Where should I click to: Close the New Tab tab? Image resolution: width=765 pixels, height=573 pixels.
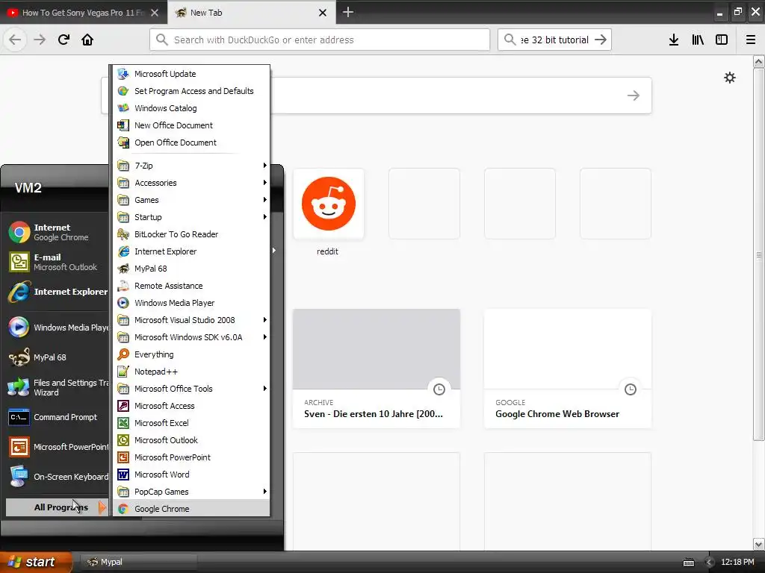click(323, 13)
